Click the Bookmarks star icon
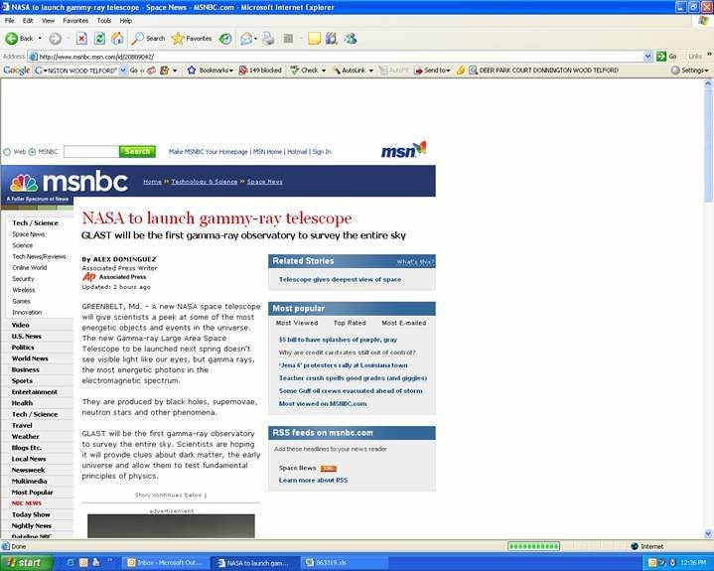 (x=192, y=71)
